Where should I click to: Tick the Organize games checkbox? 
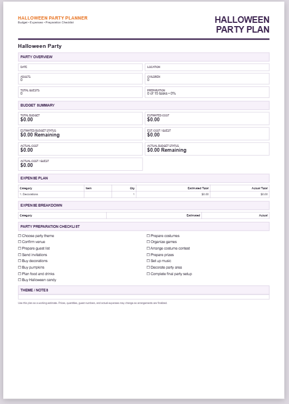click(x=148, y=241)
